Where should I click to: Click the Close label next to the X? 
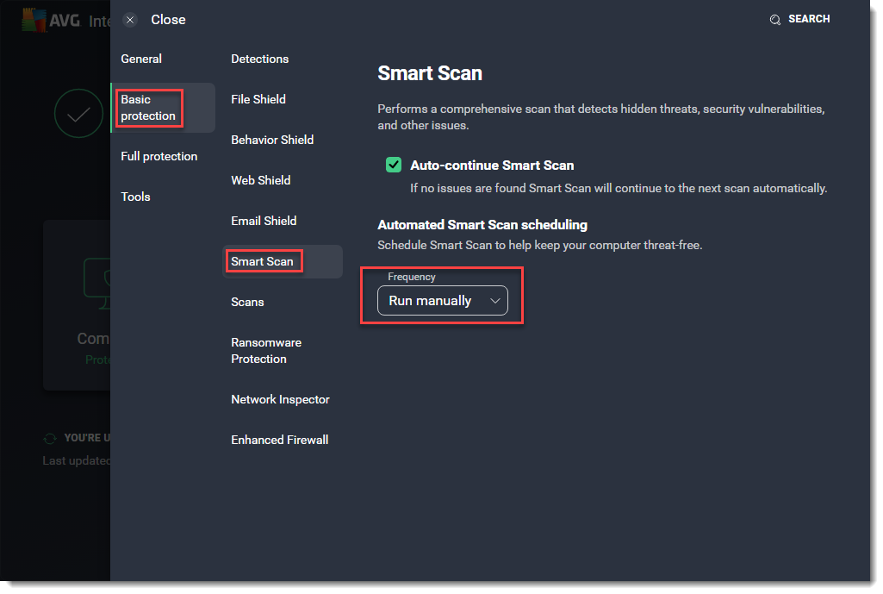168,19
